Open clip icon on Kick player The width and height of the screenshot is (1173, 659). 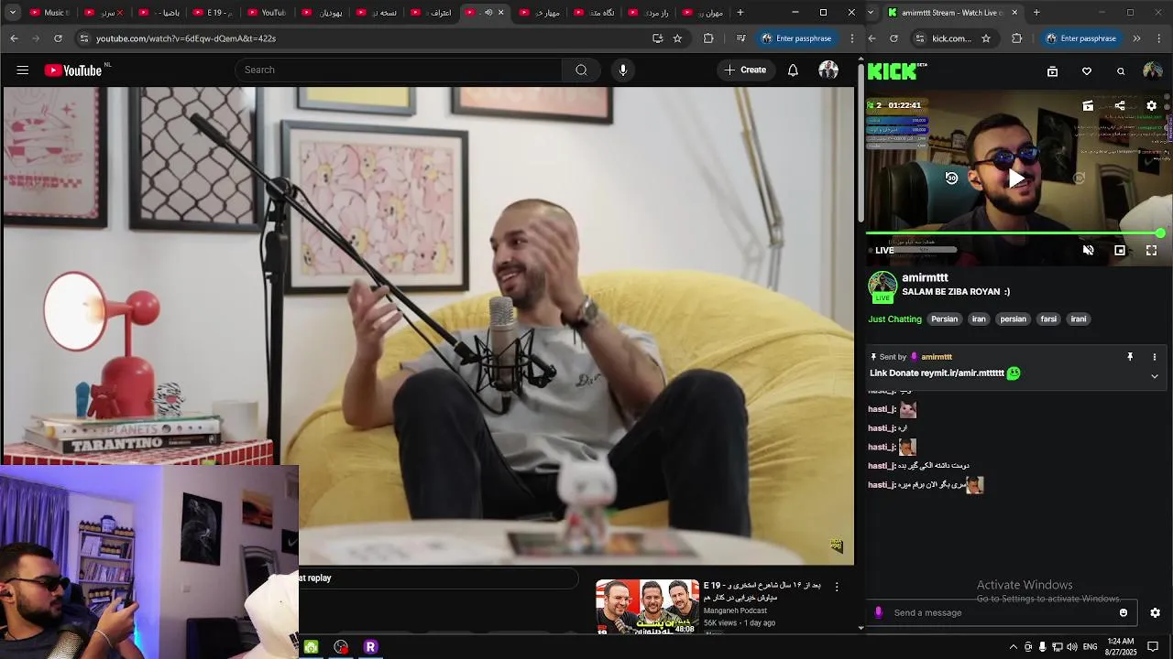1088,105
